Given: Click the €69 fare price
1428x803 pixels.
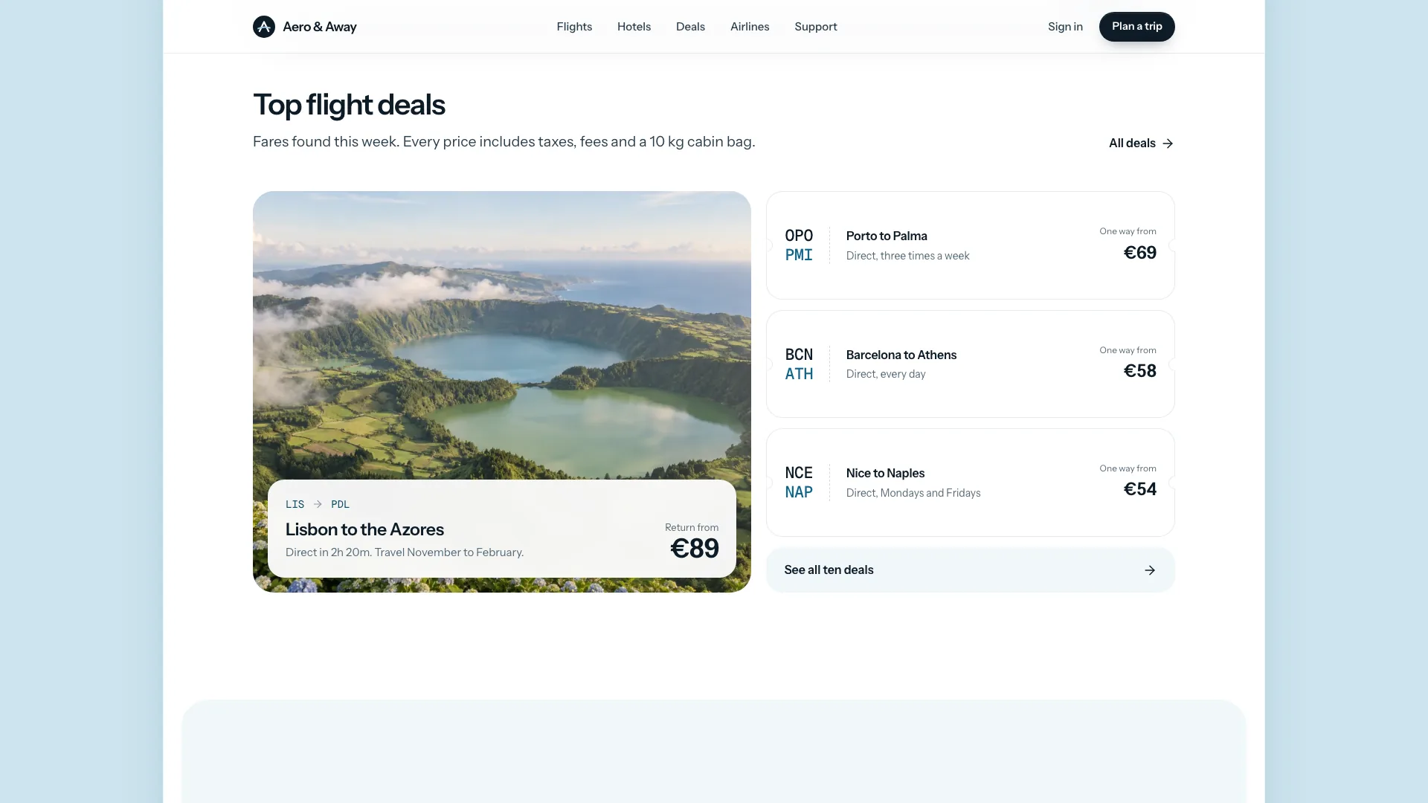Looking at the screenshot, I should pyautogui.click(x=1139, y=253).
